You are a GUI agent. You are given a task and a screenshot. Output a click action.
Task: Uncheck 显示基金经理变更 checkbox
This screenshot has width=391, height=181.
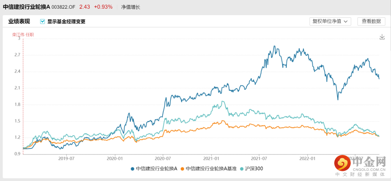click(x=43, y=21)
